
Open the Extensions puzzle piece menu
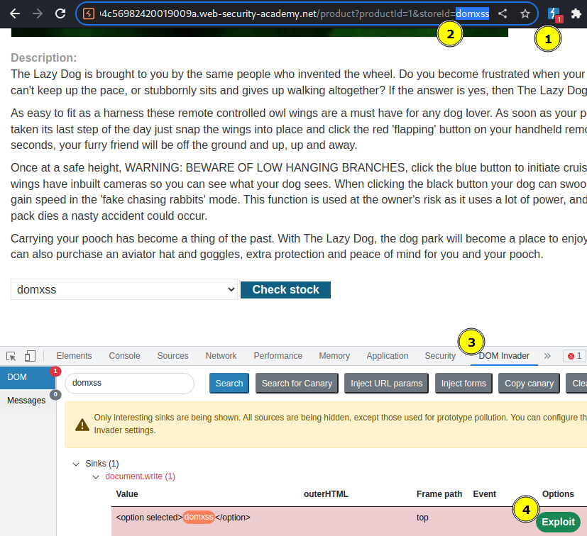click(x=576, y=14)
